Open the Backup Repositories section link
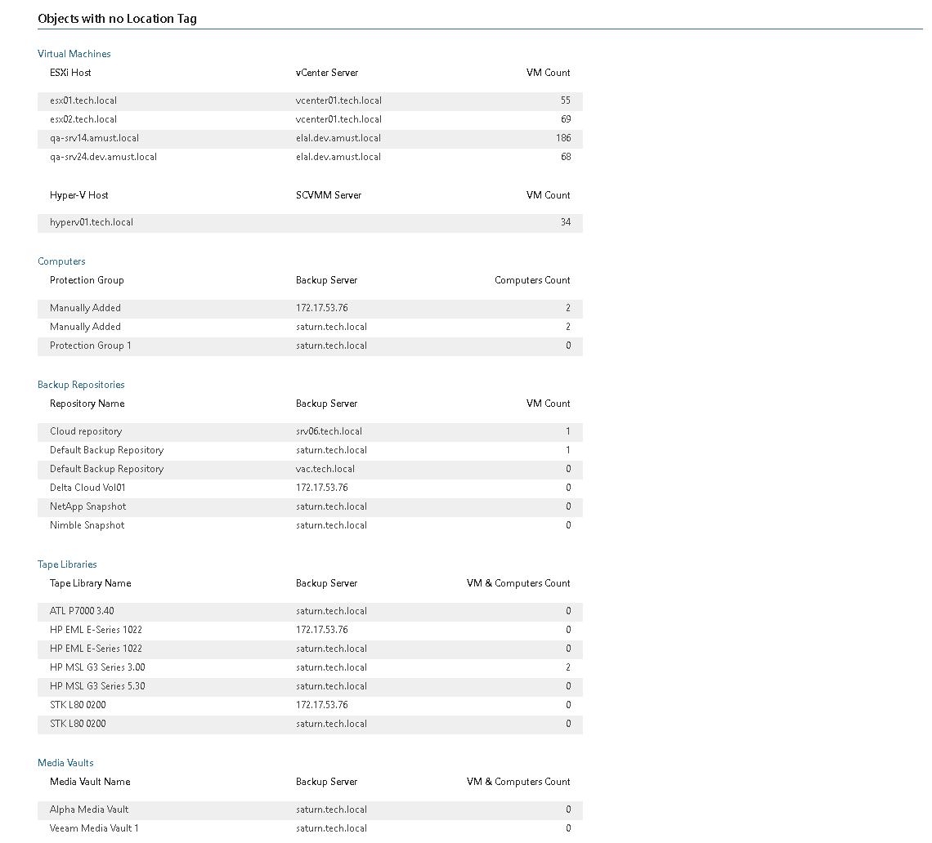932x843 pixels. 81,385
